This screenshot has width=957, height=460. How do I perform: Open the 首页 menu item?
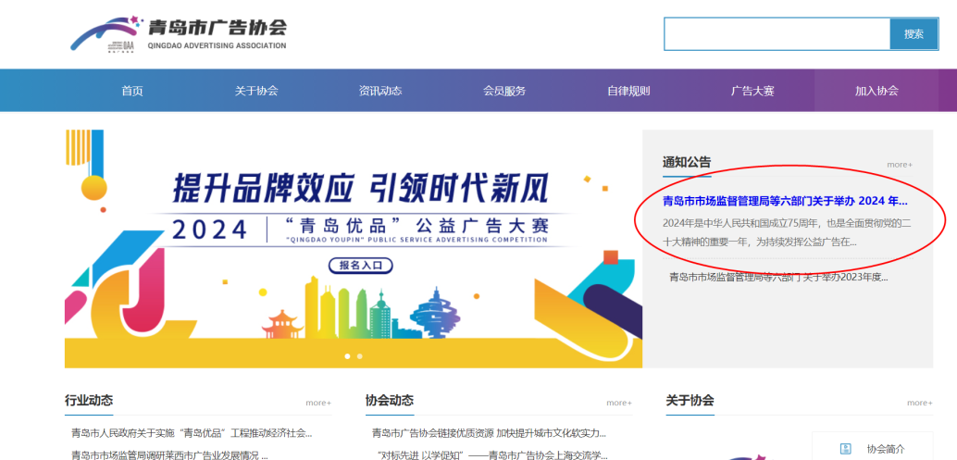coord(131,91)
